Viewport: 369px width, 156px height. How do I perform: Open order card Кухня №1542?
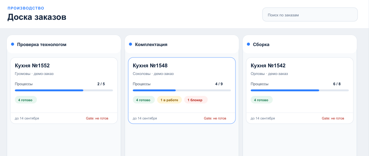click(x=300, y=91)
